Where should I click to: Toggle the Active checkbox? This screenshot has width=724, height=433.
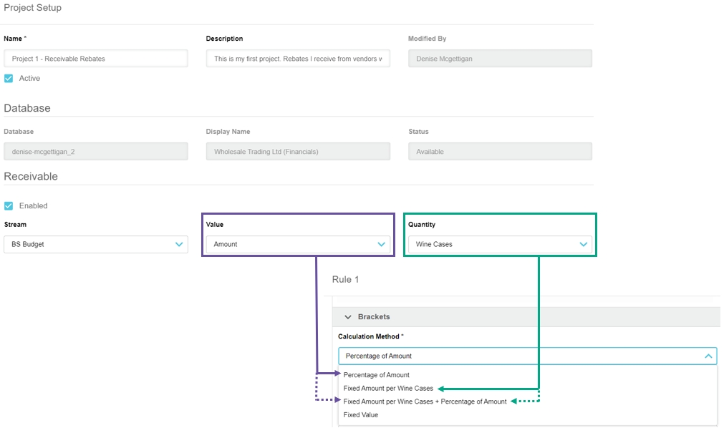[9, 79]
